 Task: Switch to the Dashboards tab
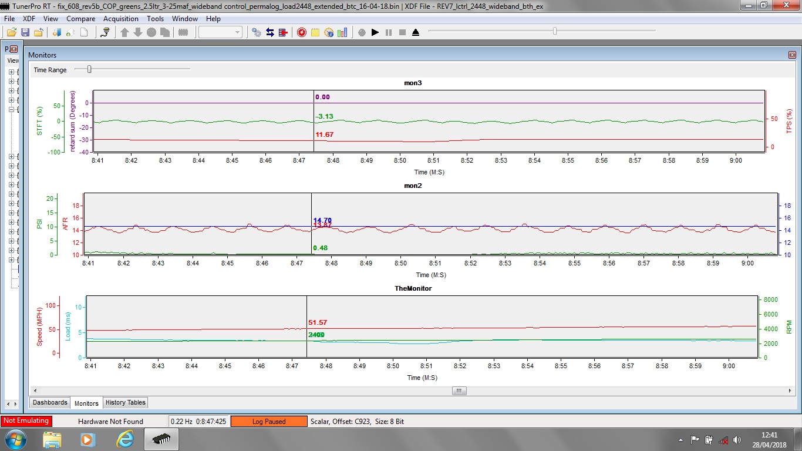click(50, 402)
